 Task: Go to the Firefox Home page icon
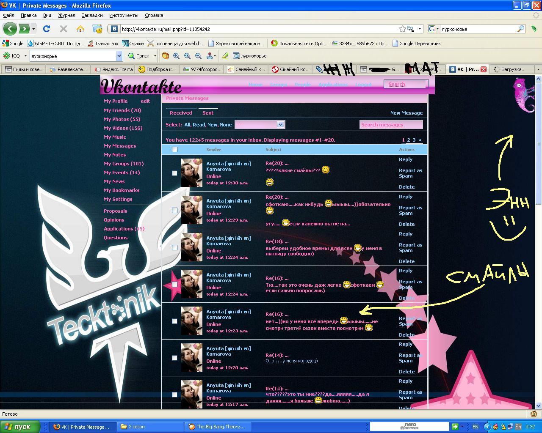[80, 29]
